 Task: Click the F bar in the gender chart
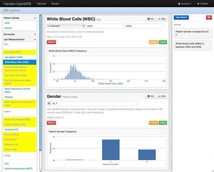click(x=111, y=150)
